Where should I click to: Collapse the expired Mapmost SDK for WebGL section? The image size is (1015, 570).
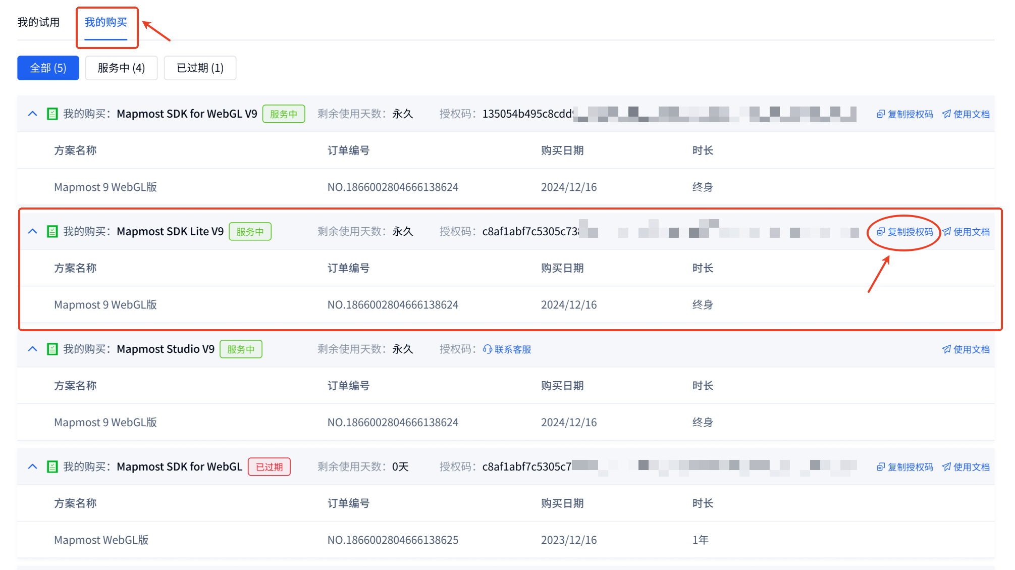click(33, 467)
